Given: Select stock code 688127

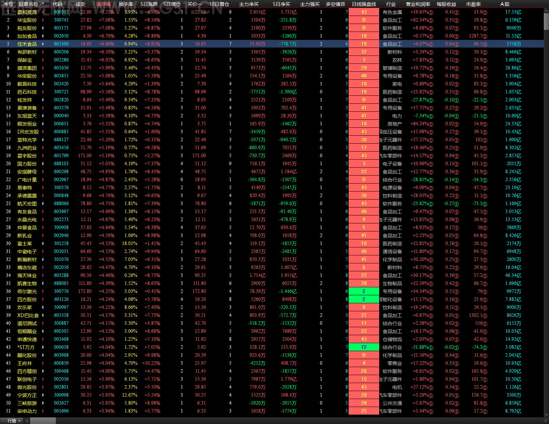Looking at the screenshot, I should pos(61,140).
